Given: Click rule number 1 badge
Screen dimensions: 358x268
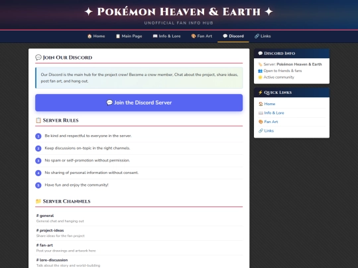Looking at the screenshot, I should (38, 136).
